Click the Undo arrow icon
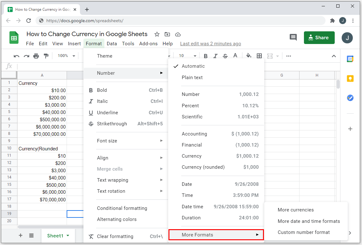 16,56
